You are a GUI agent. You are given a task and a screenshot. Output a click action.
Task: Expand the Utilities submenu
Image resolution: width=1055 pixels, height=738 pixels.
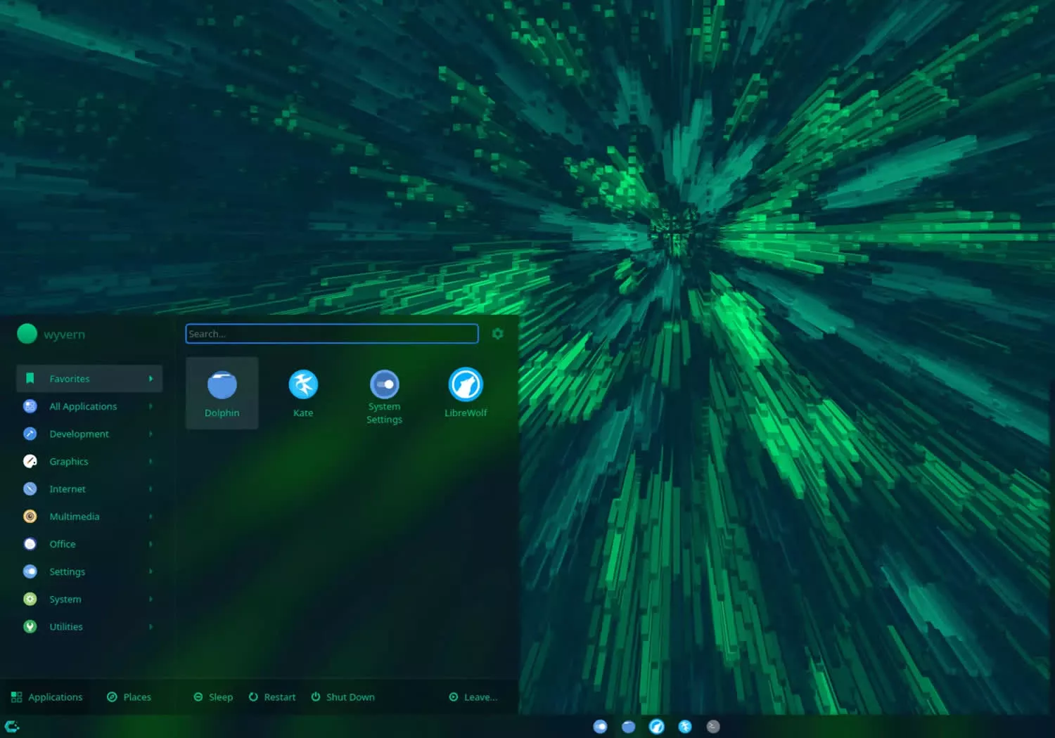click(x=151, y=626)
